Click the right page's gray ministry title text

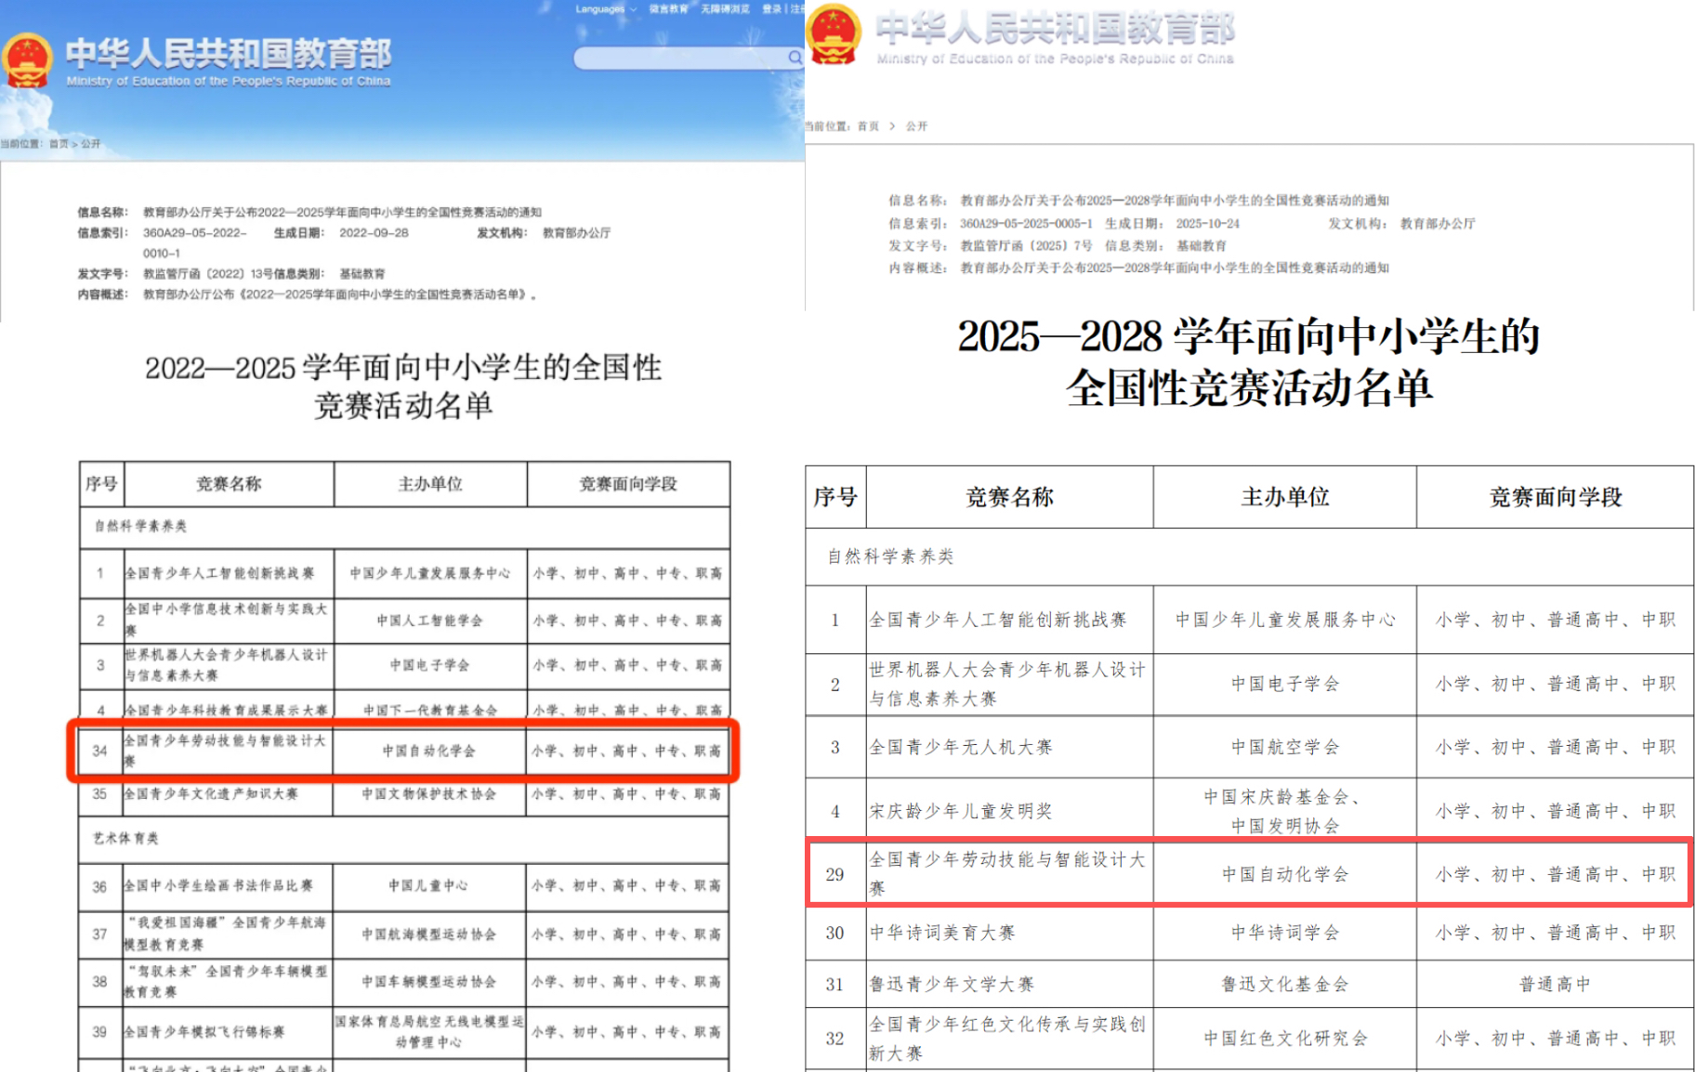[1055, 29]
